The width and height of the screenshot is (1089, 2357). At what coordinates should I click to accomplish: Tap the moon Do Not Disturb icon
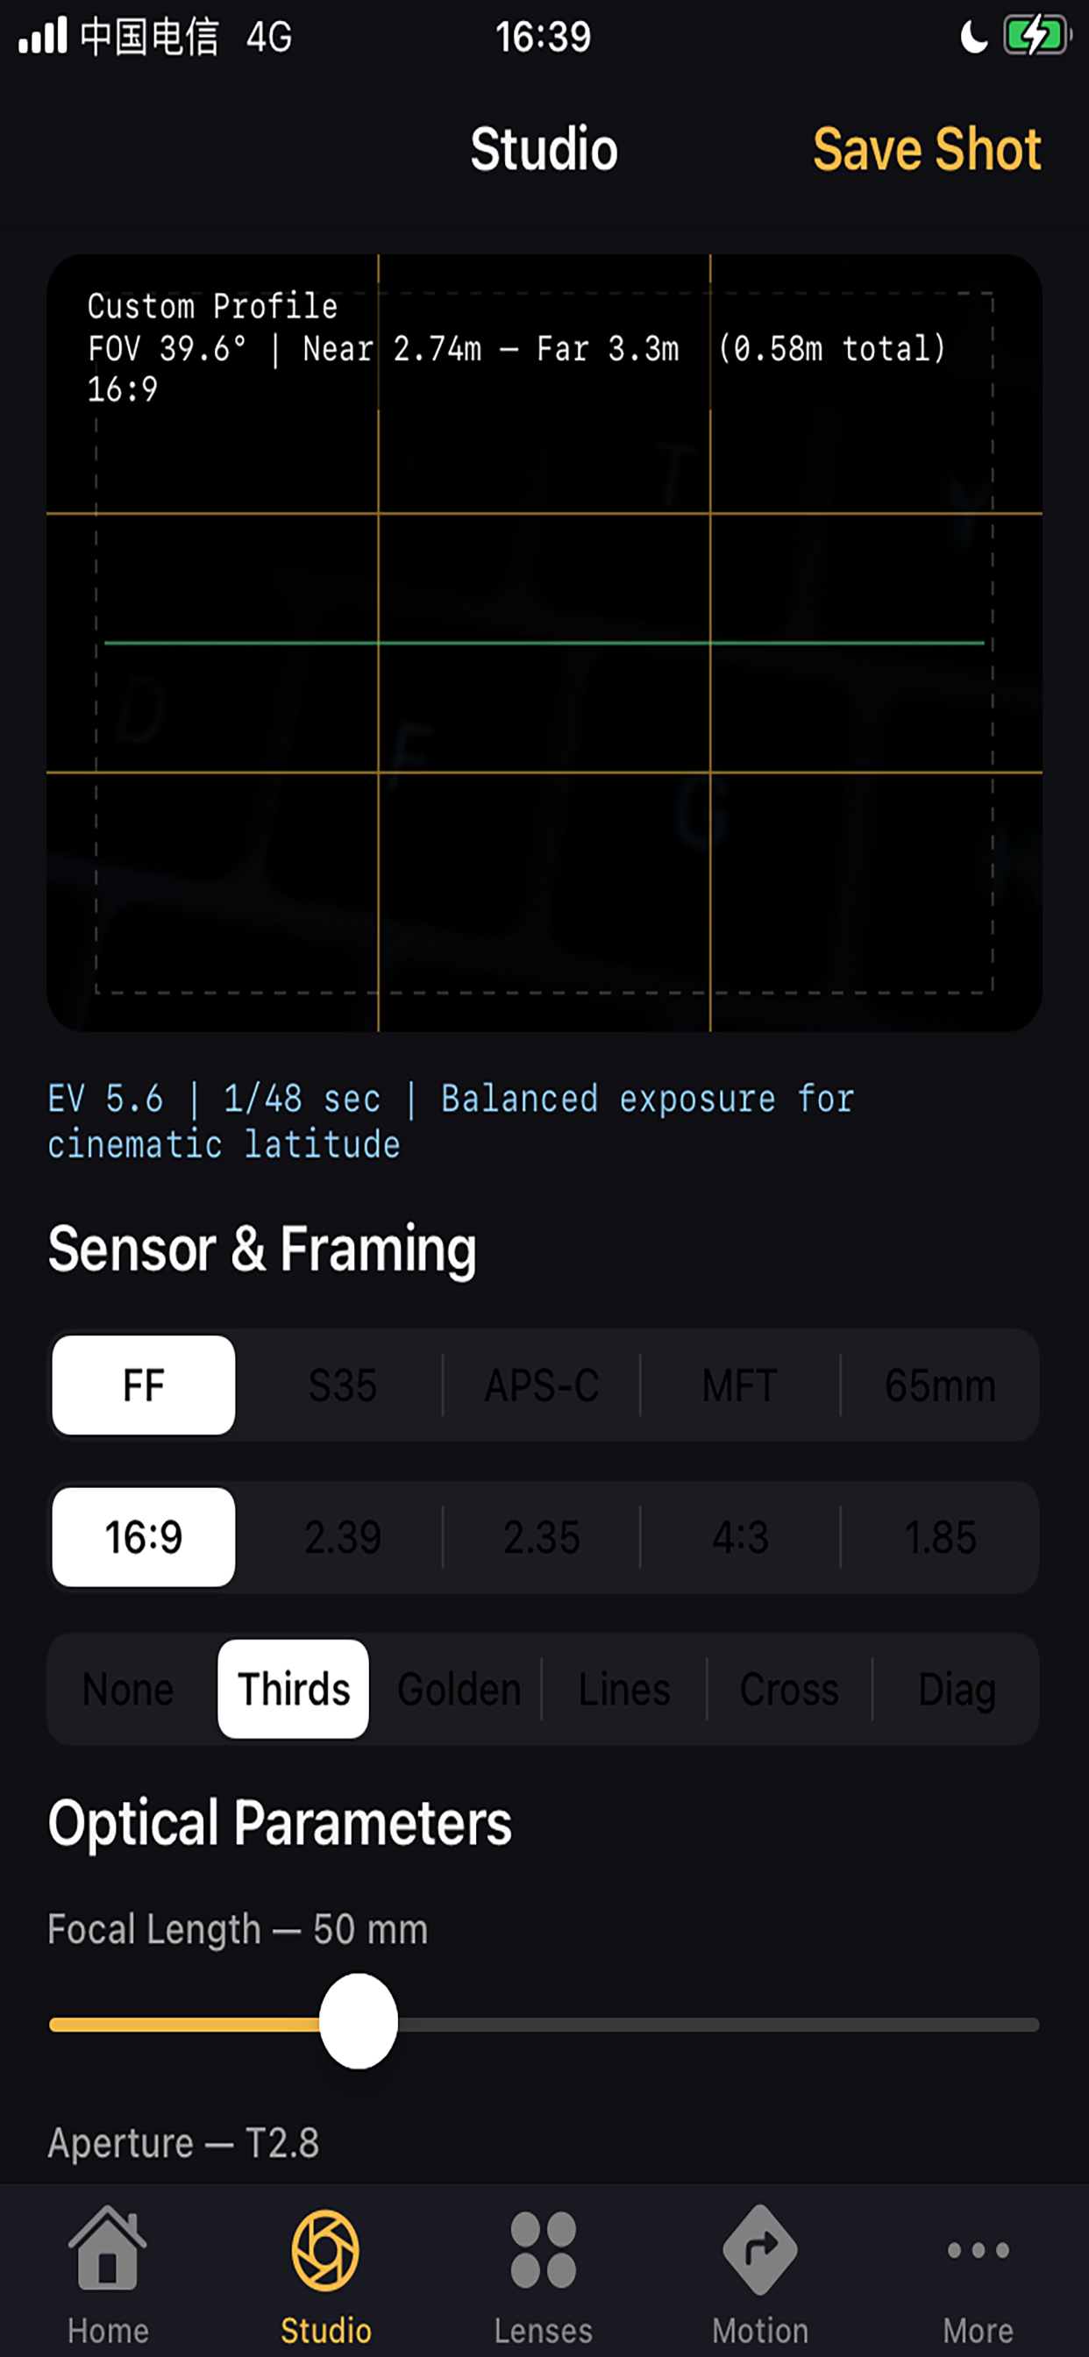(x=975, y=38)
